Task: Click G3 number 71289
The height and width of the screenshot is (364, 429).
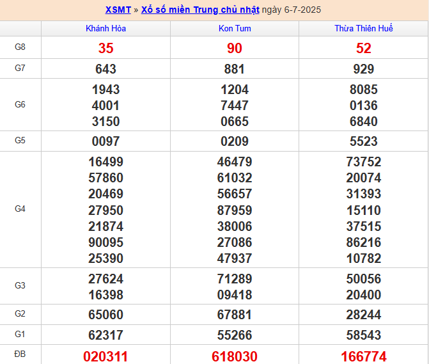Action: pos(235,279)
